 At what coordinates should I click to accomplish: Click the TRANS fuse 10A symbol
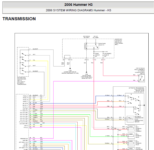click(94, 55)
